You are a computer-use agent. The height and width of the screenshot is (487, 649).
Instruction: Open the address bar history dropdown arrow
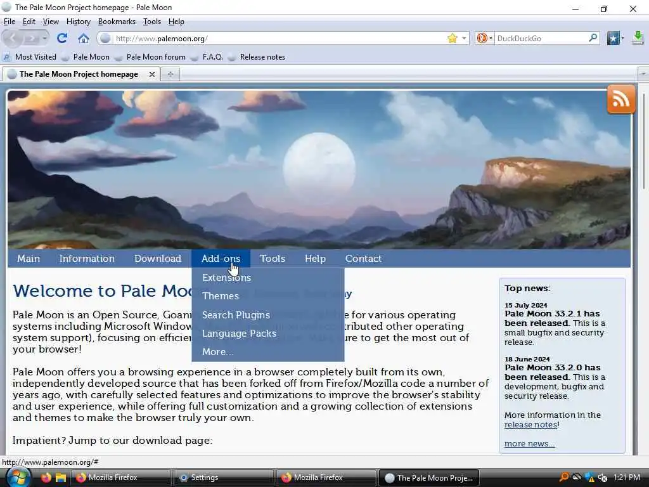[464, 38]
